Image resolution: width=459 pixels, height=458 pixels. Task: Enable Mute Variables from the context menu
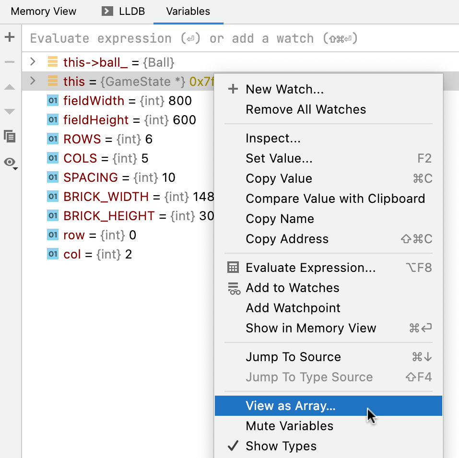click(289, 426)
